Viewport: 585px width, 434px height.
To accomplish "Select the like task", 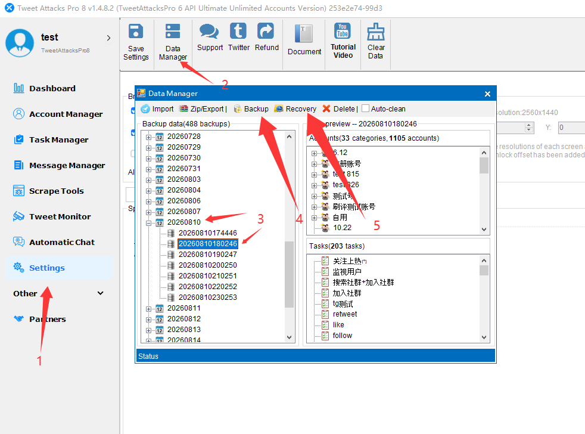I will click(x=338, y=325).
